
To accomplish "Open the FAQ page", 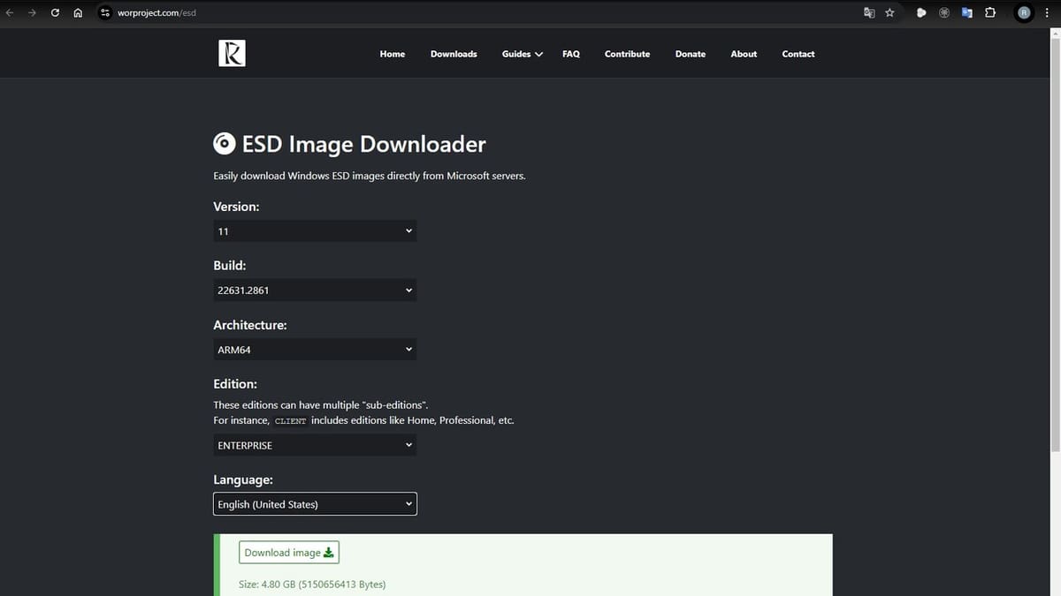I will pyautogui.click(x=571, y=54).
